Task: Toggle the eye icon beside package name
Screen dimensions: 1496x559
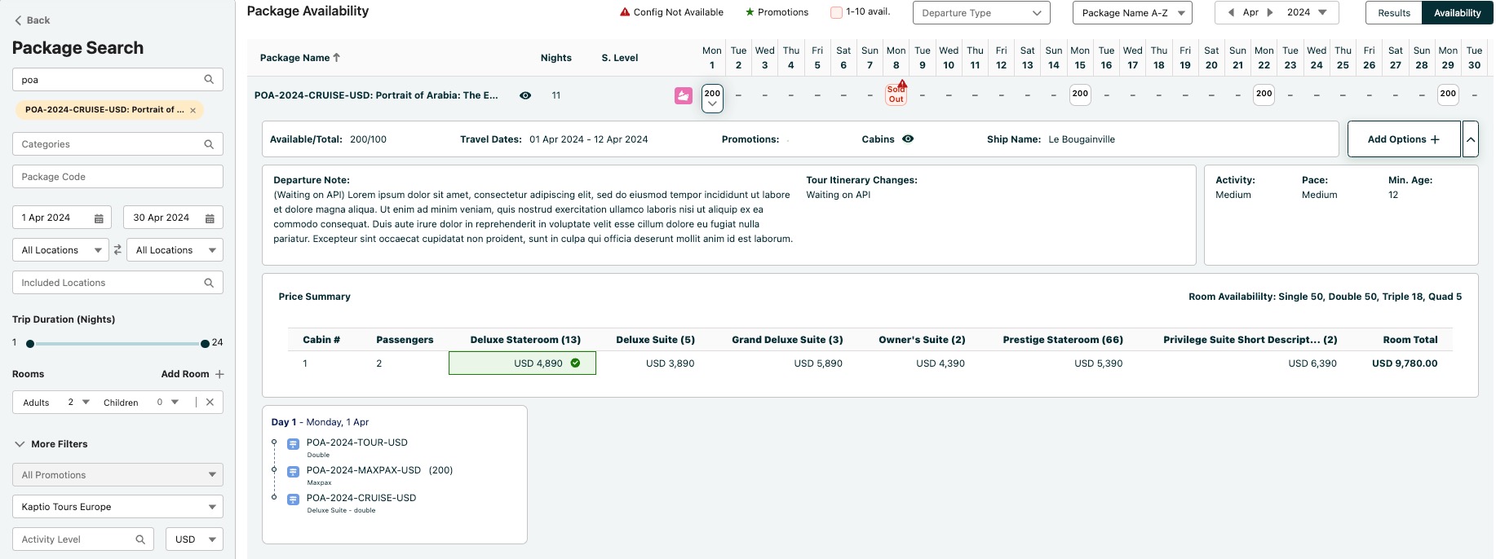Action: [525, 95]
